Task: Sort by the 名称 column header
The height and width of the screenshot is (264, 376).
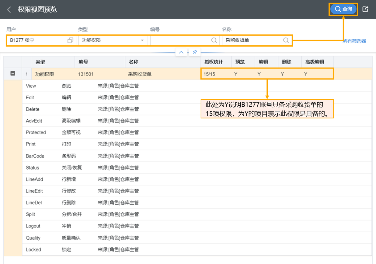Action: click(163, 62)
